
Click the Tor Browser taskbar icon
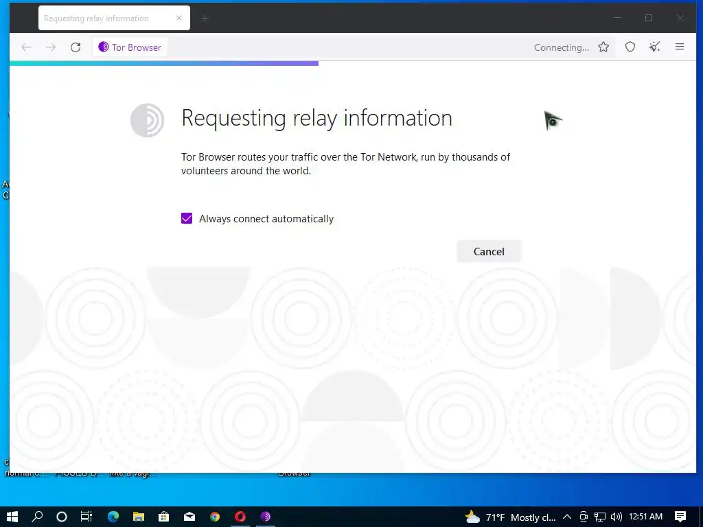[266, 517]
